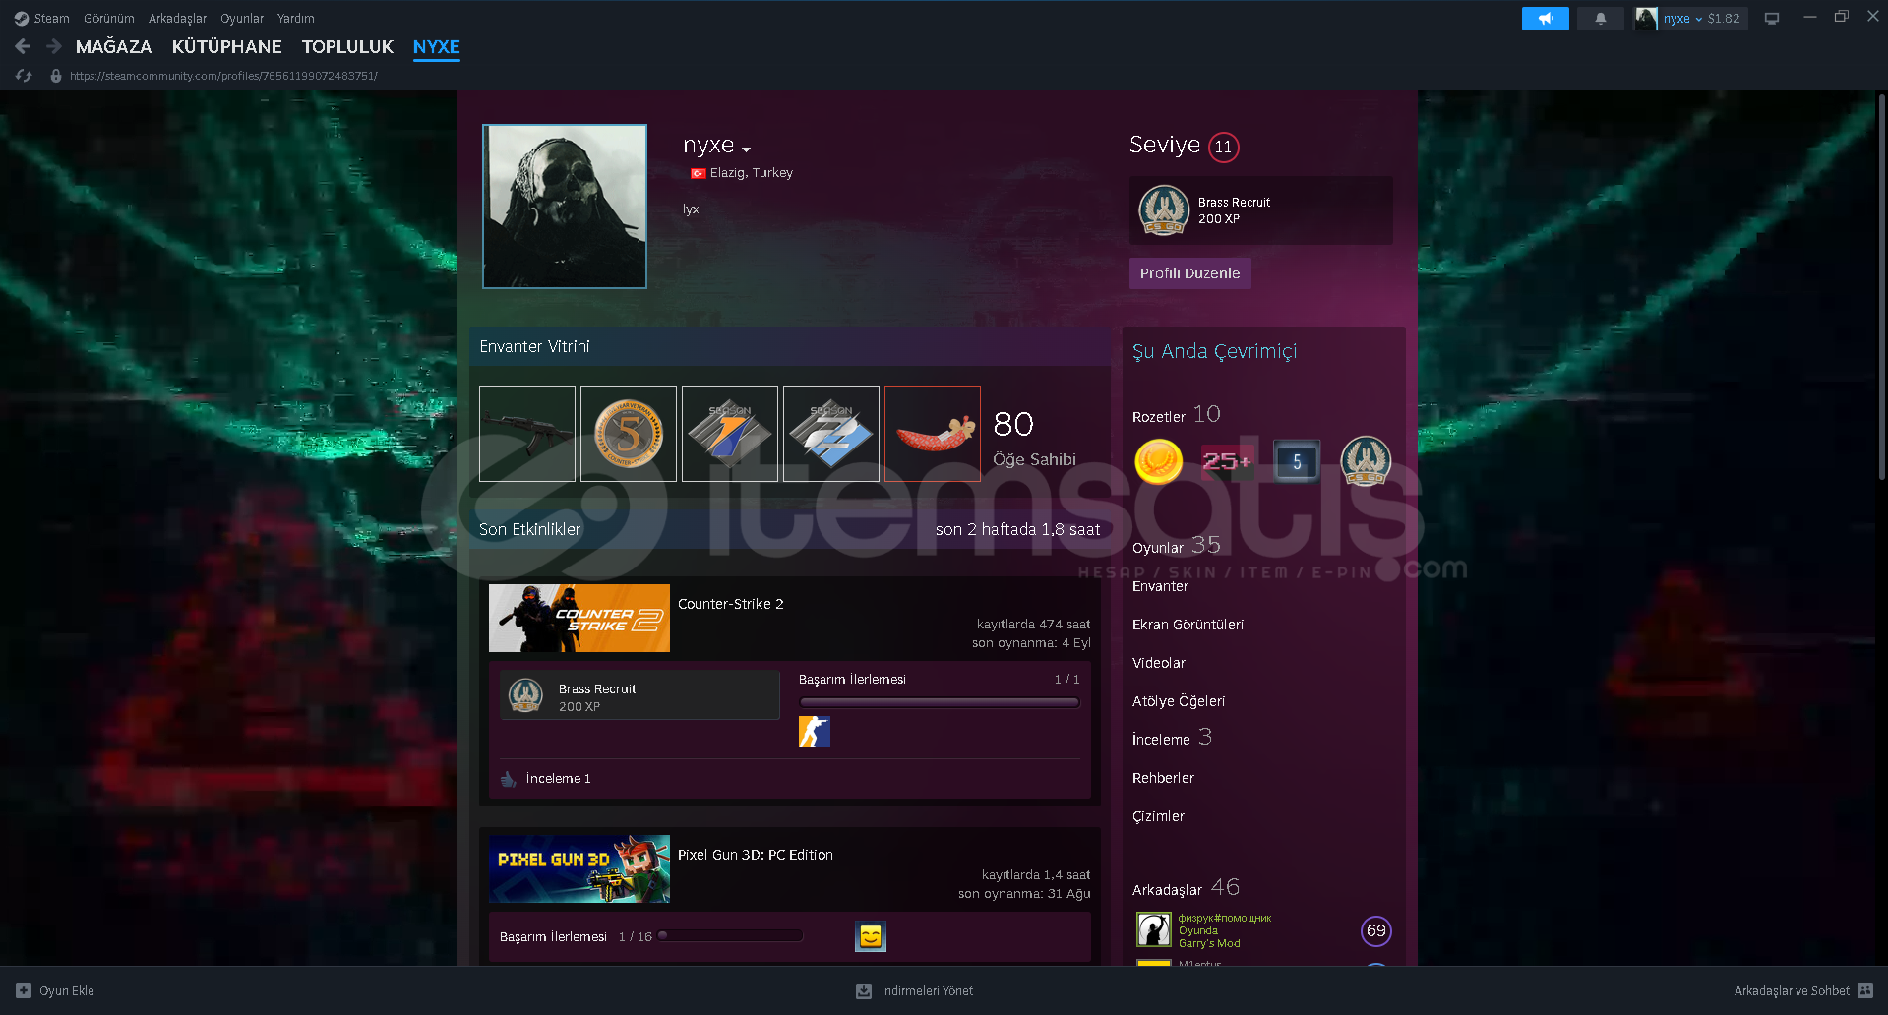1888x1015 pixels.
Task: Switch to Big Picture mode icon
Action: pyautogui.click(x=1772, y=19)
